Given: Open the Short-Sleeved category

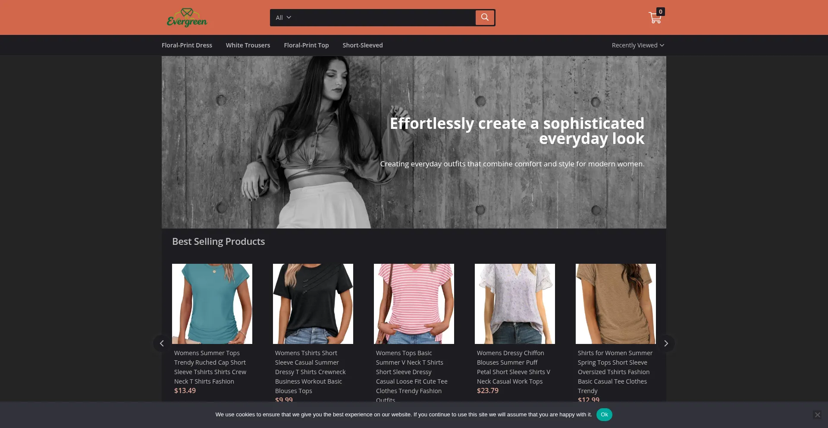Looking at the screenshot, I should pos(363,45).
